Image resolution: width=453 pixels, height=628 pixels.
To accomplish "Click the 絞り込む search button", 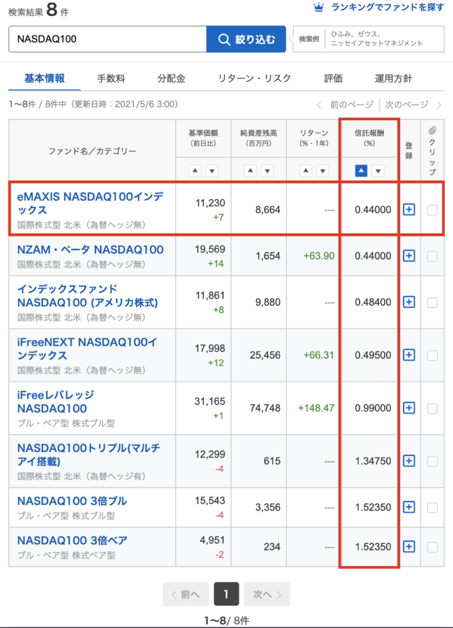I will (x=246, y=39).
